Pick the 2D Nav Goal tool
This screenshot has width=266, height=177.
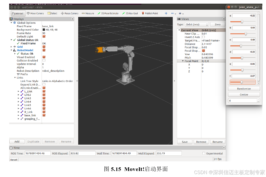point(130,13)
